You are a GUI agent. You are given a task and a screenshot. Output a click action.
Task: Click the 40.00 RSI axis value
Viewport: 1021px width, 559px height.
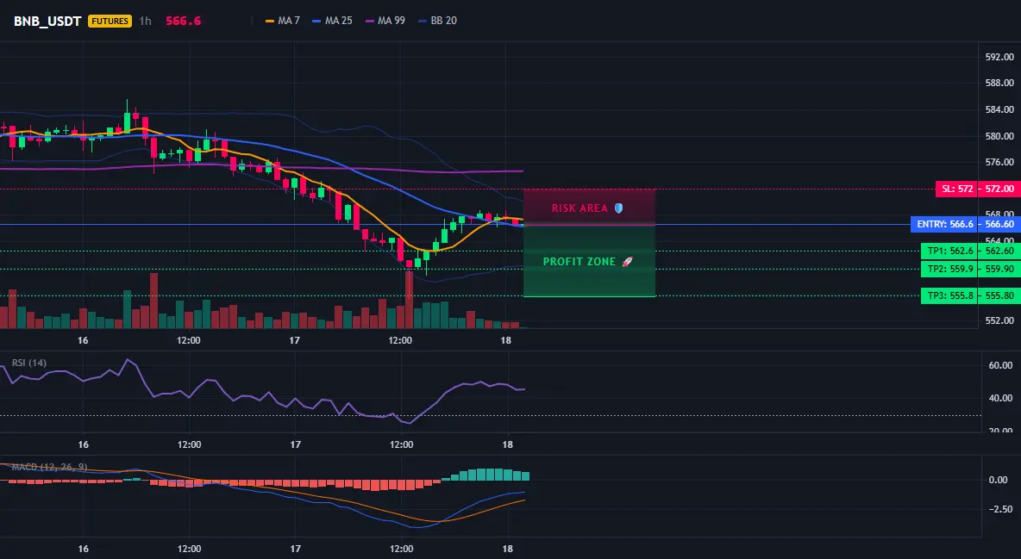click(x=1001, y=398)
